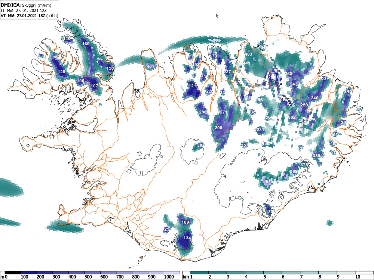Click the visibility value 271 on the map

[224, 112]
